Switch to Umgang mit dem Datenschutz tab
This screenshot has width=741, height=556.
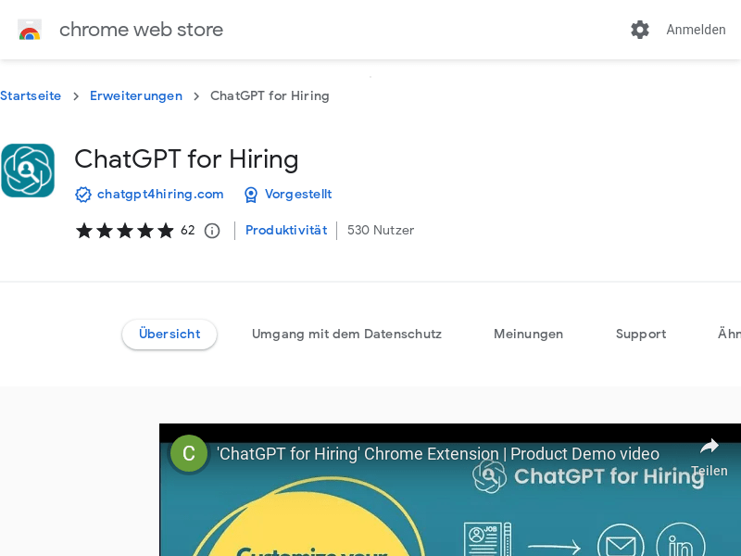click(346, 335)
